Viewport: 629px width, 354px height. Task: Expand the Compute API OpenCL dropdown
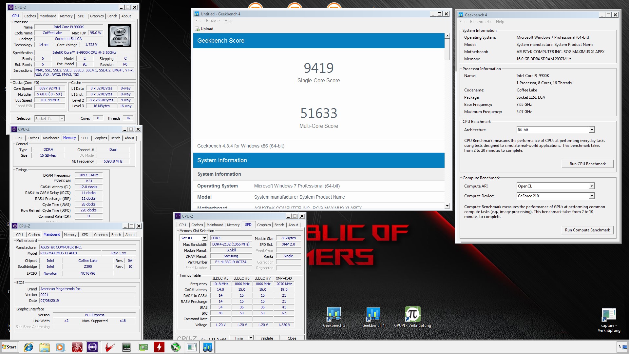pos(592,186)
